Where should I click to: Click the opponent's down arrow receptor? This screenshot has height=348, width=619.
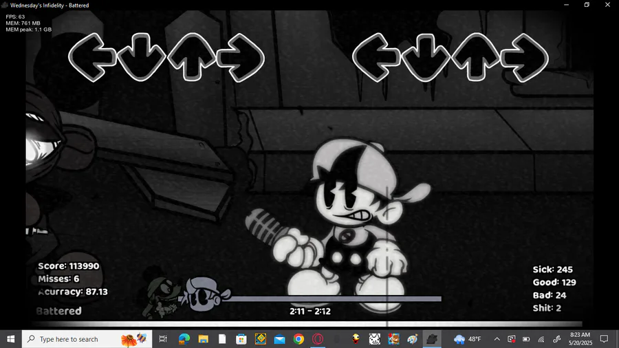tap(141, 58)
